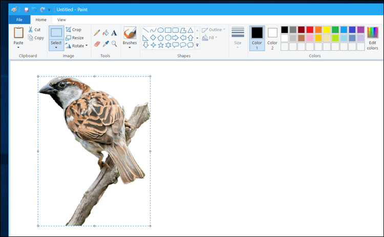Choose the Oval callout shape

click(183, 45)
